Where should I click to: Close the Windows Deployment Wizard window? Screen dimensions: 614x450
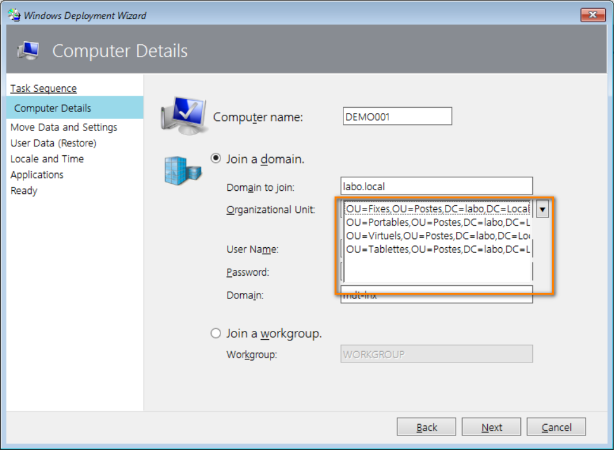[x=593, y=15]
